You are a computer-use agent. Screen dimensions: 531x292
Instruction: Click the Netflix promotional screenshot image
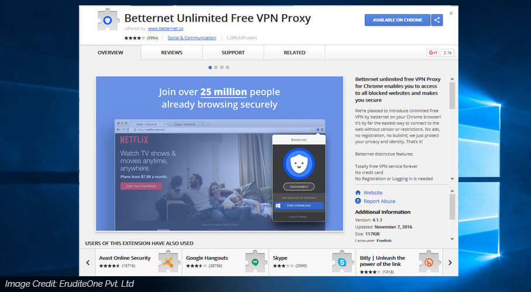[x=219, y=154]
